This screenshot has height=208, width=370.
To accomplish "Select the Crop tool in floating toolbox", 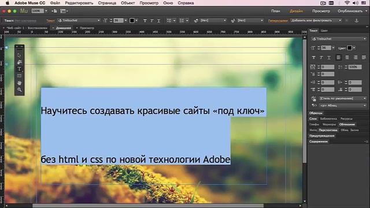I will (x=19, y=62).
